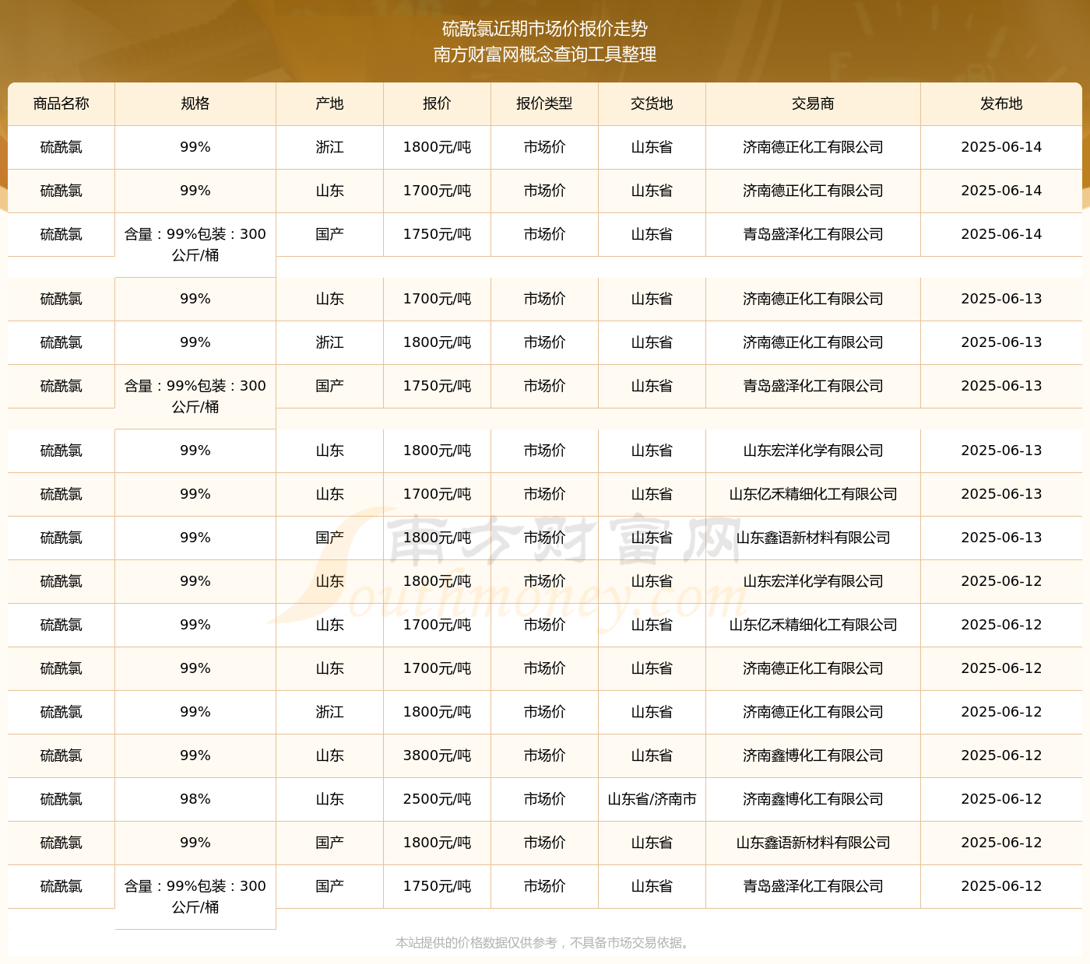Click 山东宏洋化学有限公司 in the 2025-06-12 row
Image resolution: width=1090 pixels, height=964 pixels.
pyautogui.click(x=814, y=581)
